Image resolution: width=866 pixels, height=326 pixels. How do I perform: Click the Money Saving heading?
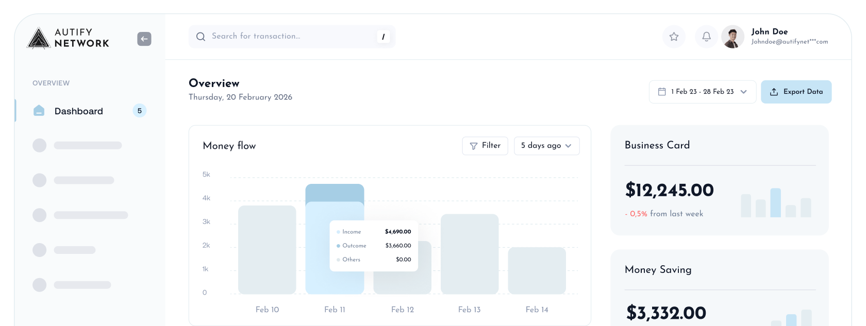click(658, 270)
